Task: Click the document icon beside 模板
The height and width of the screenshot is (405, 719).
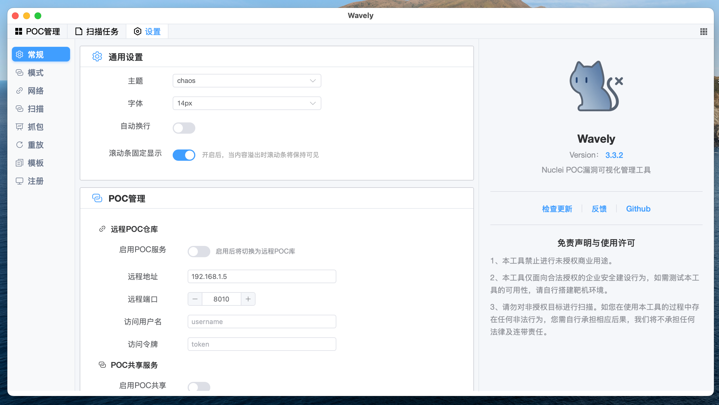Action: pyautogui.click(x=20, y=163)
